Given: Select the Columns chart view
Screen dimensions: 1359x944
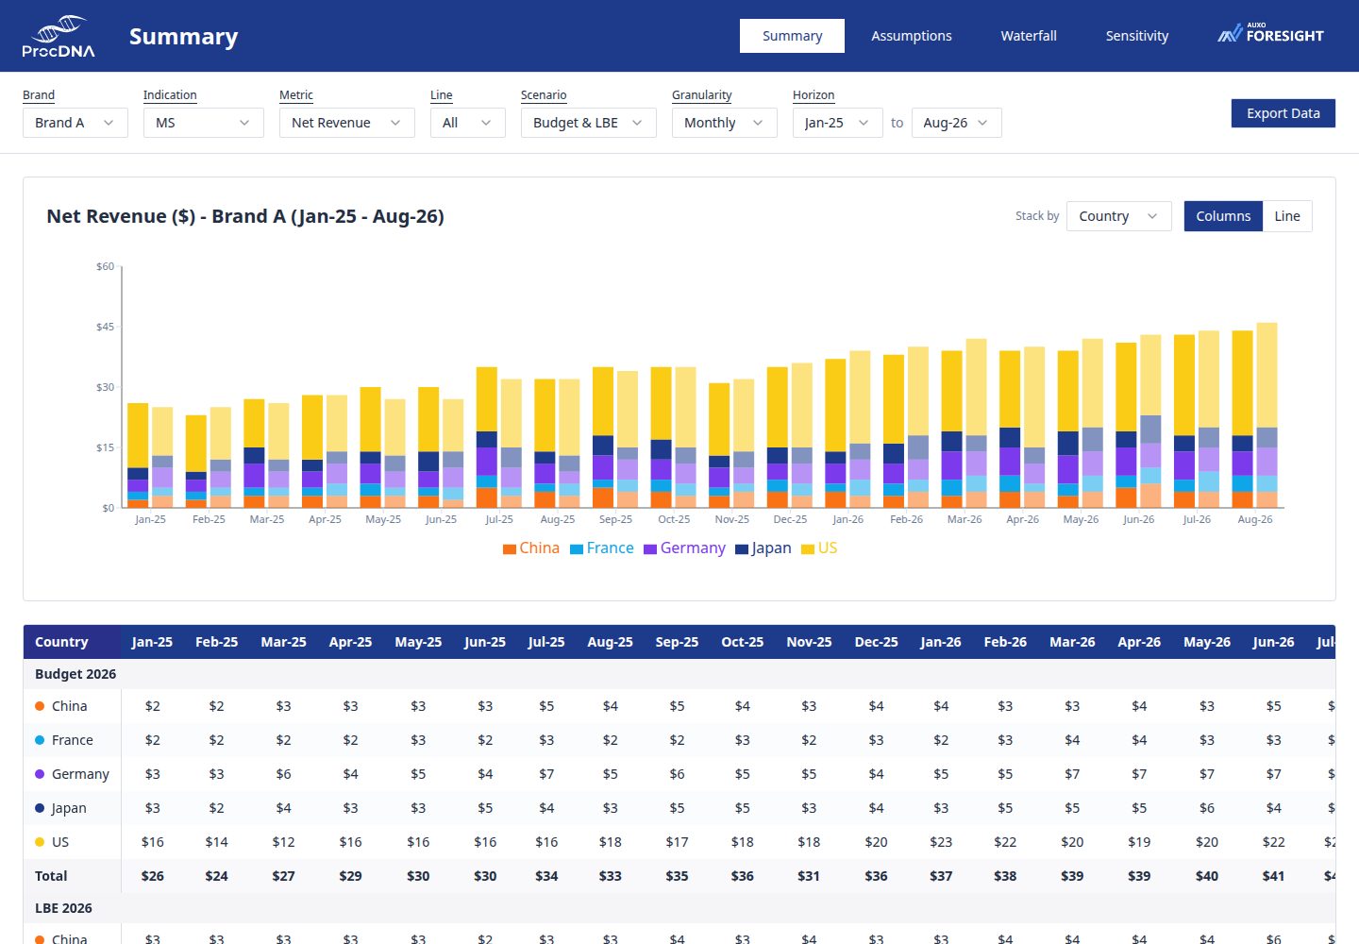Looking at the screenshot, I should click(1223, 216).
